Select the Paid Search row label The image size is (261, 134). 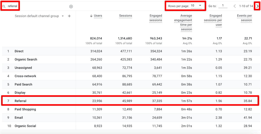point(23,84)
